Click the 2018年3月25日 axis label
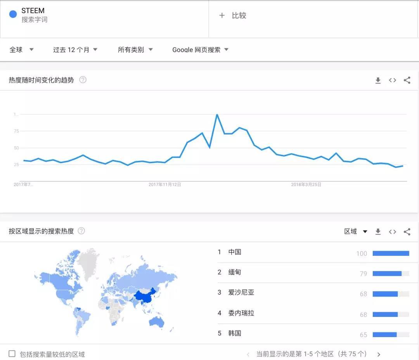Image resolution: width=419 pixels, height=360 pixels. (306, 185)
